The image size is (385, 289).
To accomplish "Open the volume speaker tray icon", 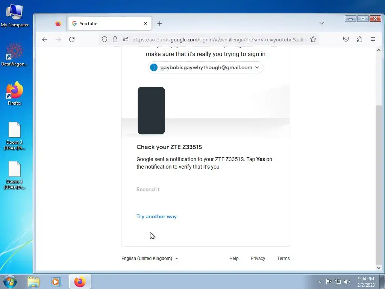I will coord(347,282).
